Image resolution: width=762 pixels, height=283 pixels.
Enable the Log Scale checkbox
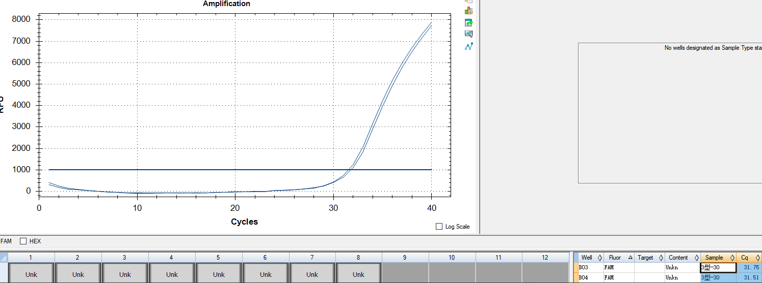tap(439, 227)
